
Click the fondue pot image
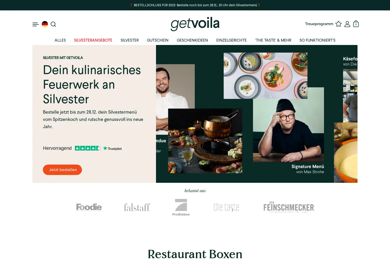205,141
